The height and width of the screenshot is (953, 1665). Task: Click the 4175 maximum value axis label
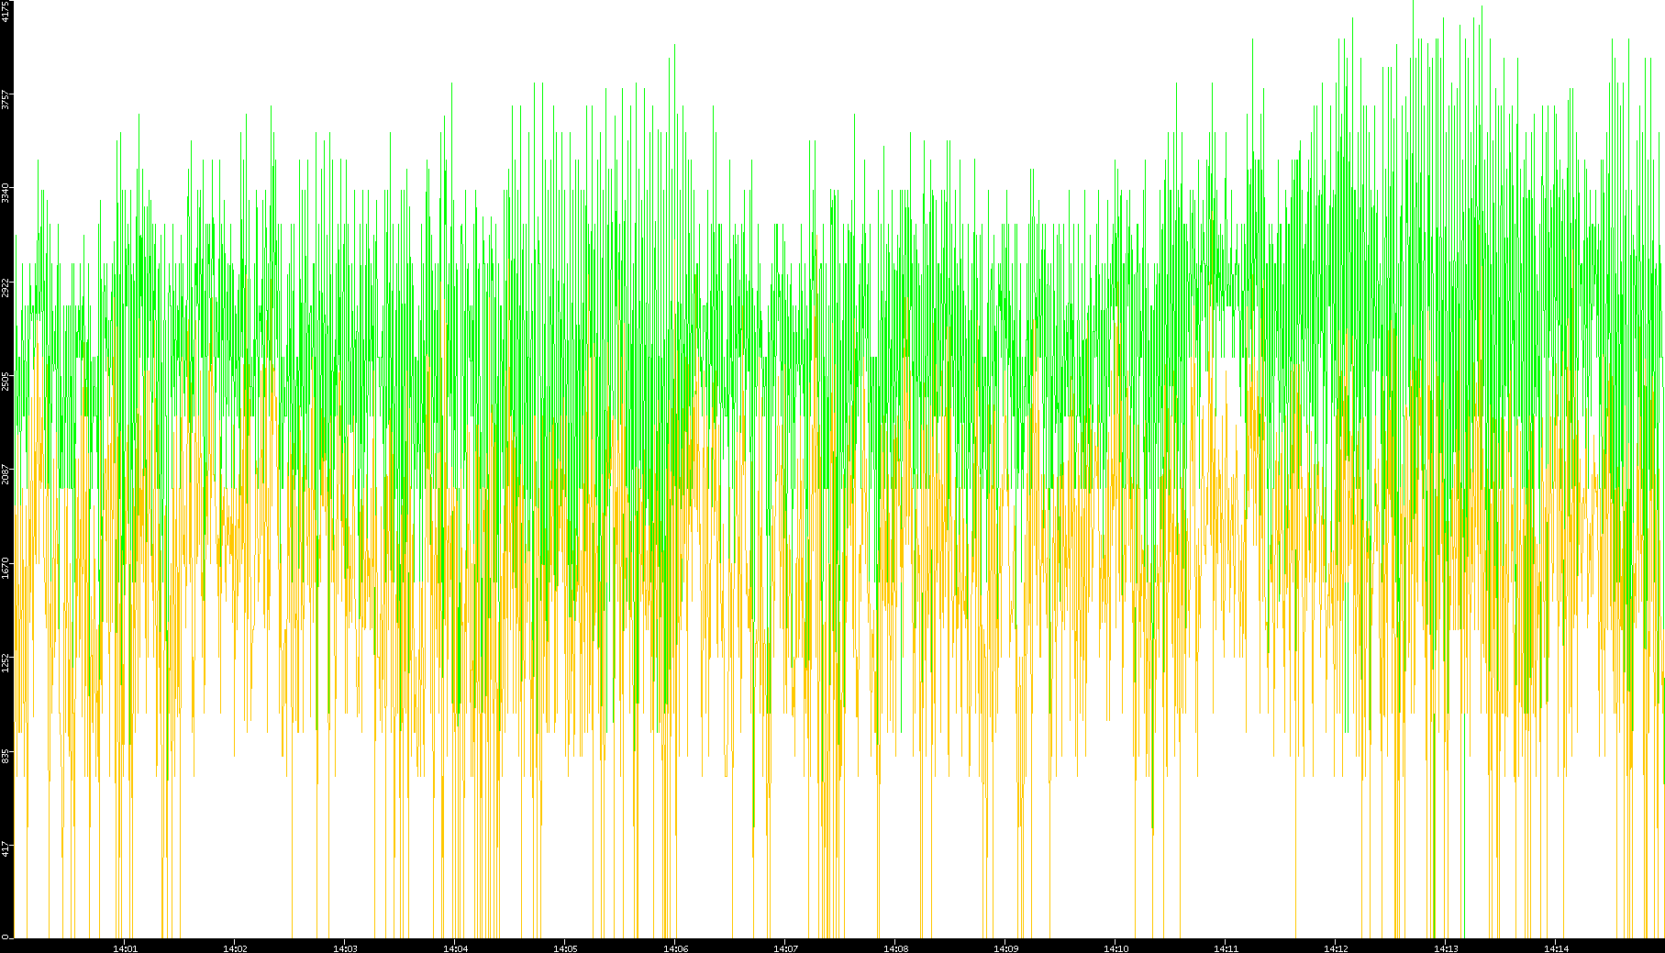[6, 10]
